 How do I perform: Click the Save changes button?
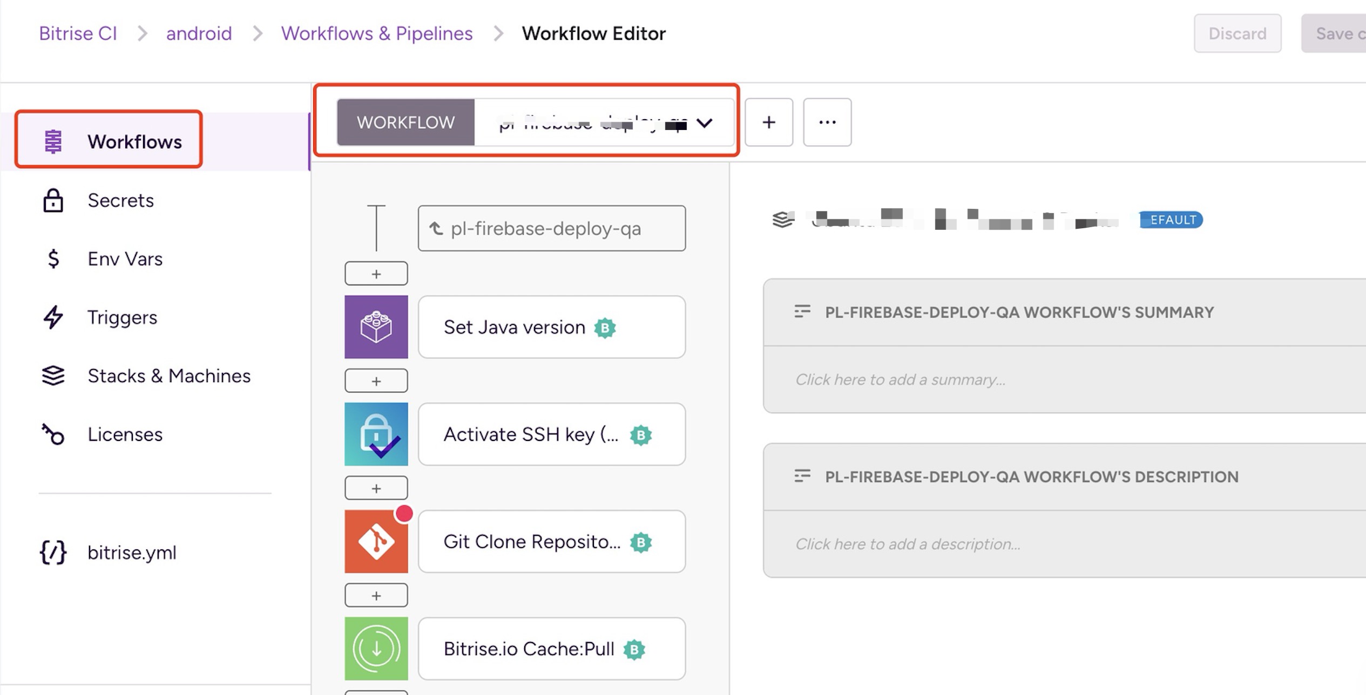pos(1334,33)
